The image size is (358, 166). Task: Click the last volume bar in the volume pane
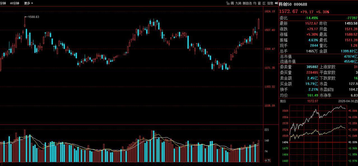click(259, 151)
